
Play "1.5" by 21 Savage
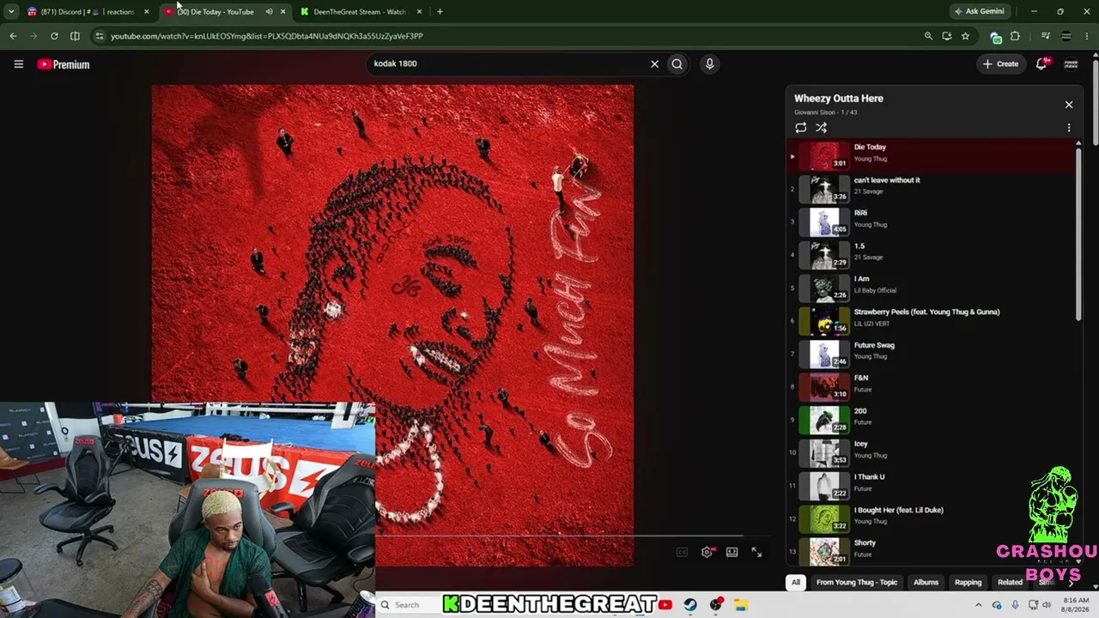[x=932, y=255]
